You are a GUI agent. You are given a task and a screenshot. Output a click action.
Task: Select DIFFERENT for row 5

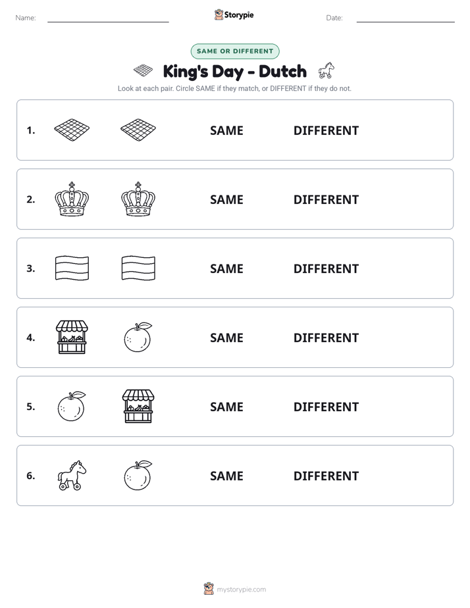point(326,407)
